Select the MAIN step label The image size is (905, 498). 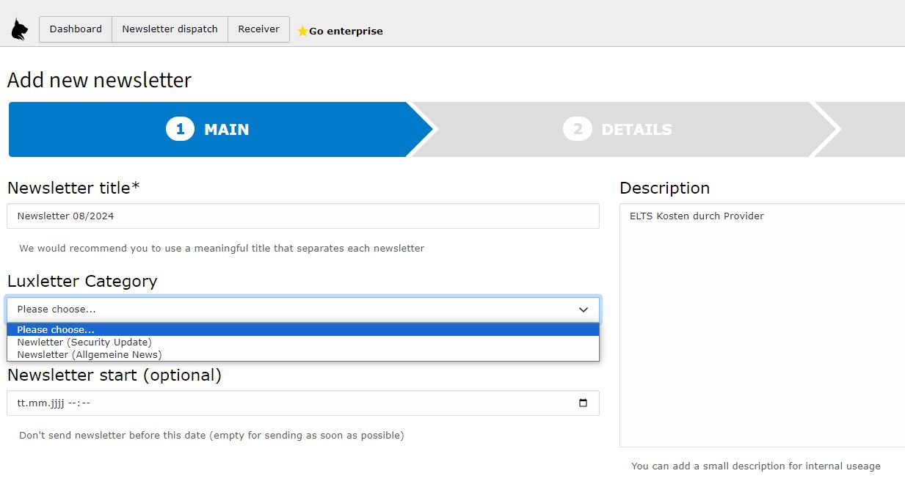click(x=226, y=130)
